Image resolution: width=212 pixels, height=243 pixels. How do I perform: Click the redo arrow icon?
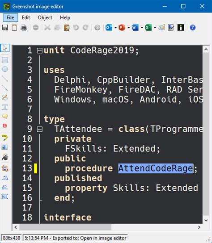85,28
